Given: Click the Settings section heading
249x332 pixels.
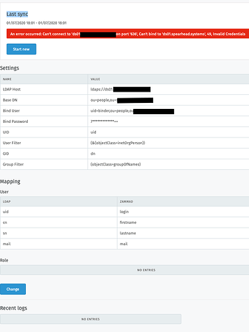Looking at the screenshot, I should [9, 68].
